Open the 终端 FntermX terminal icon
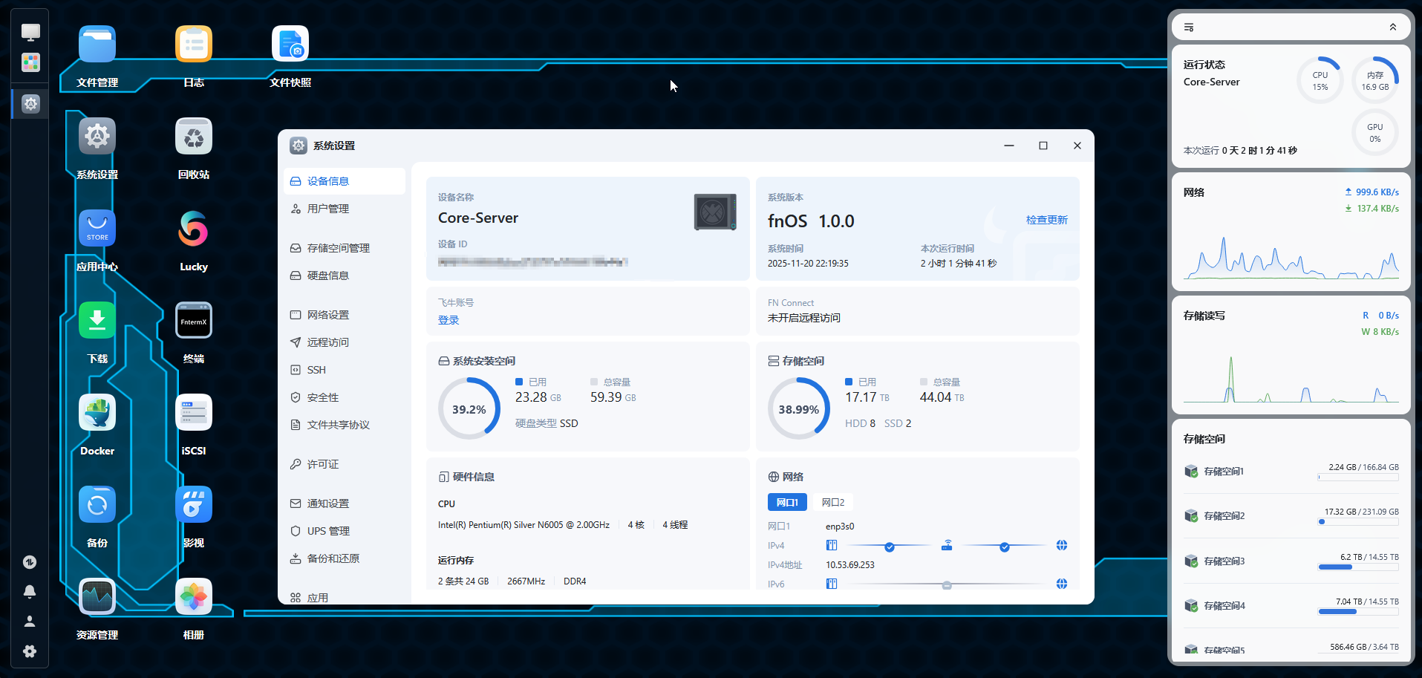 click(x=194, y=321)
